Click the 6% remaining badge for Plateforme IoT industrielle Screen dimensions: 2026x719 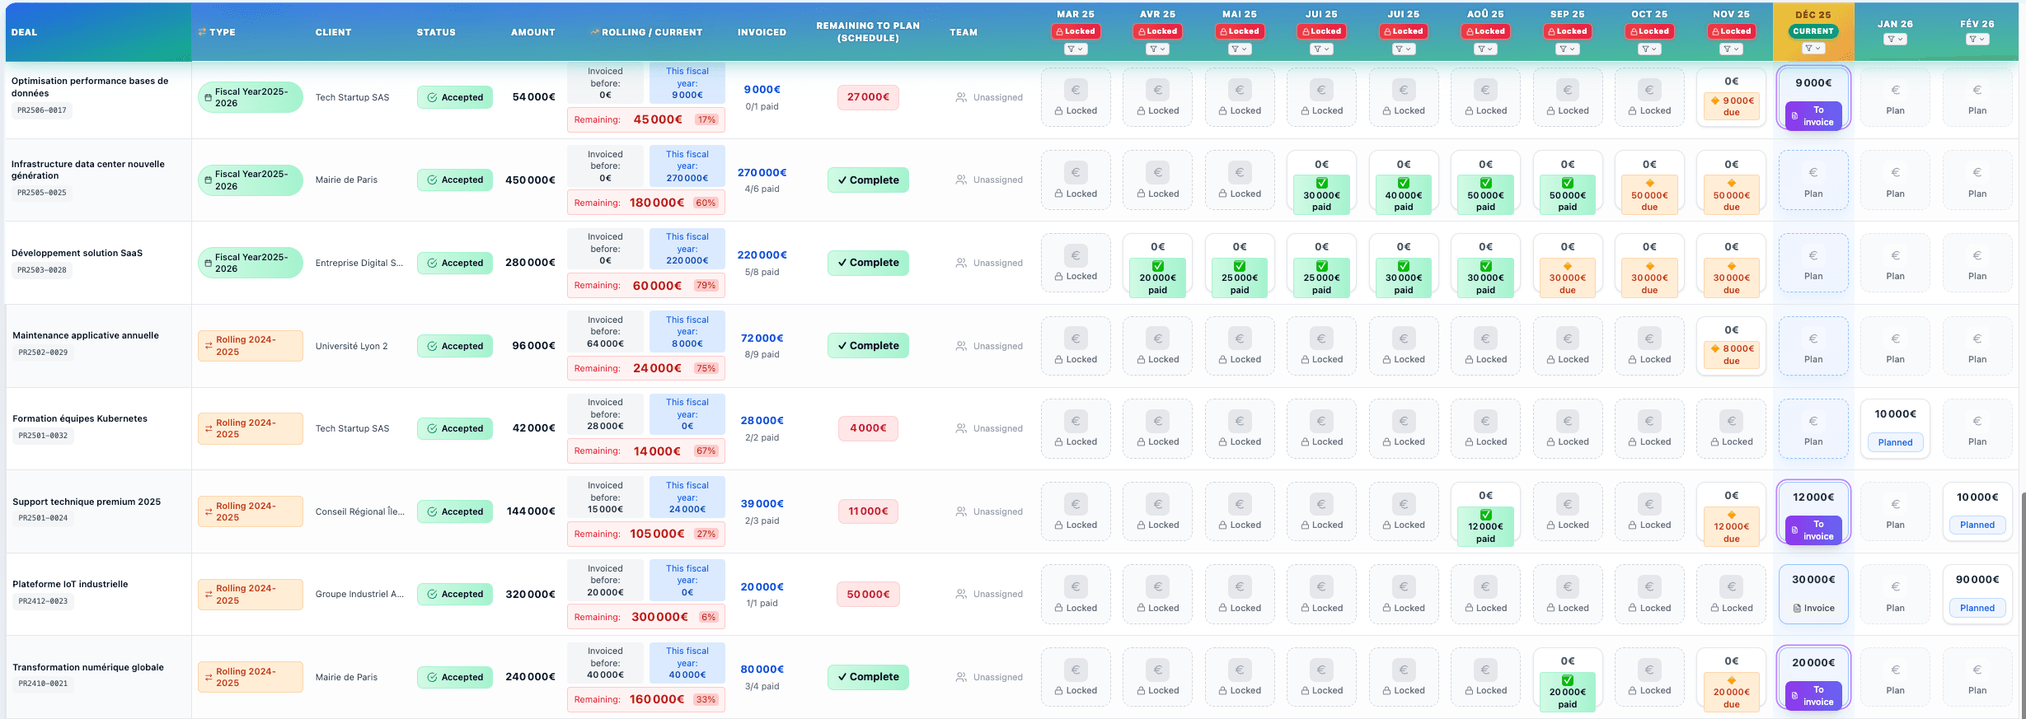(x=708, y=618)
